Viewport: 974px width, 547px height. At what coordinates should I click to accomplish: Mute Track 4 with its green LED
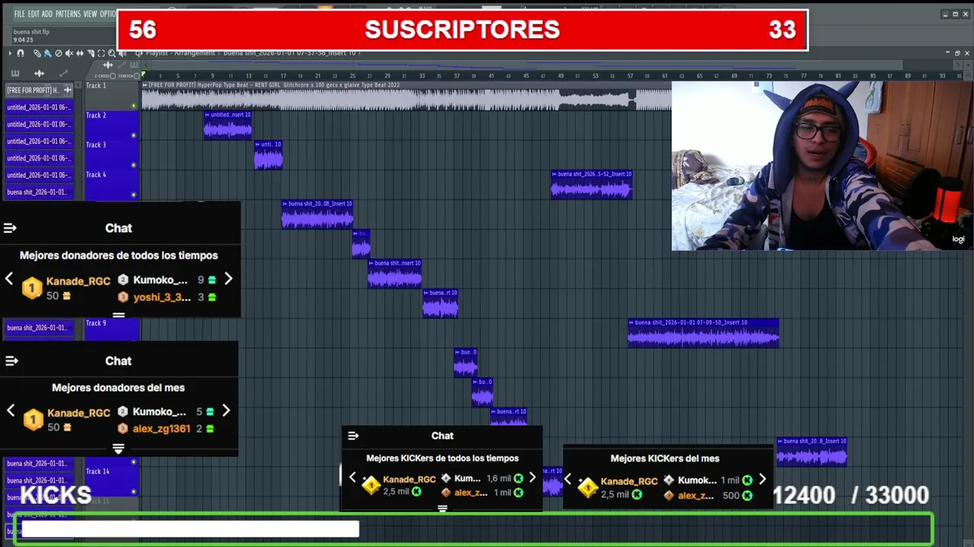coord(134,194)
